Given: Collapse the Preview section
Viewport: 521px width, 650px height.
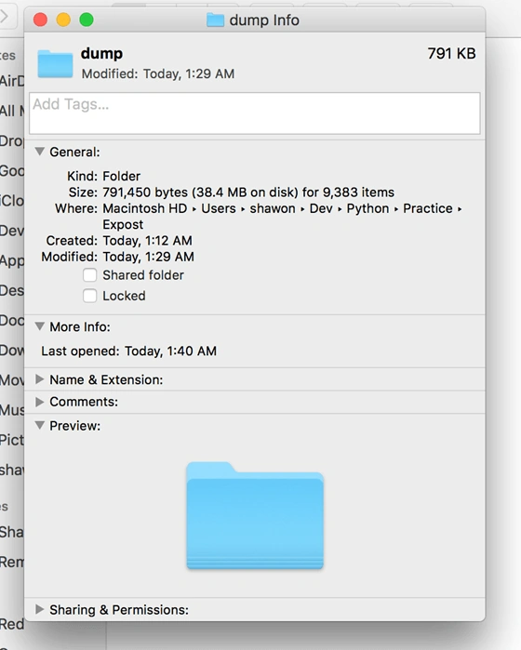Looking at the screenshot, I should [x=40, y=426].
